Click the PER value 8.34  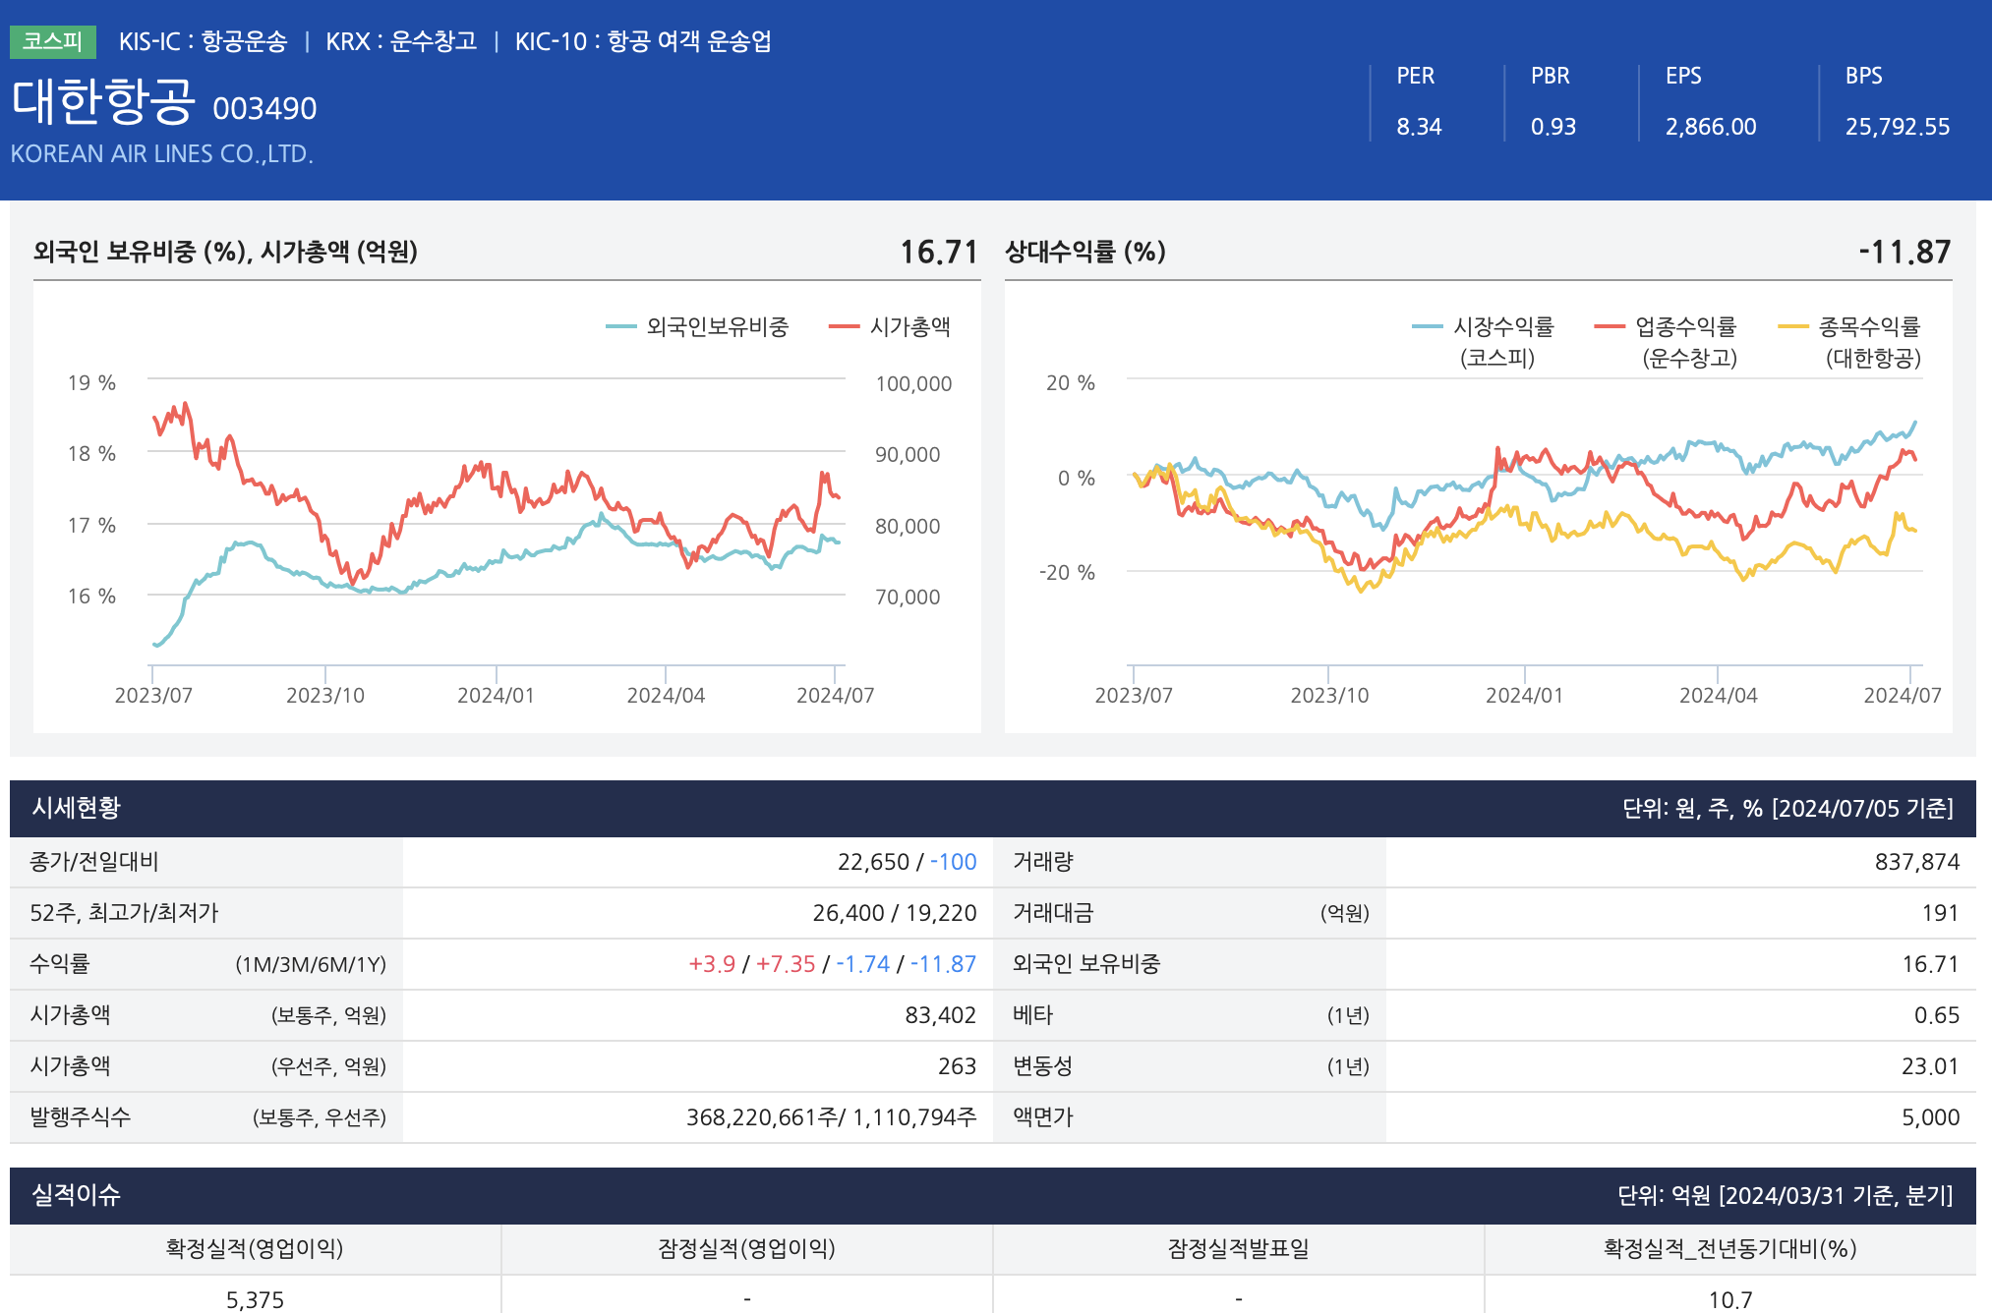click(1419, 127)
